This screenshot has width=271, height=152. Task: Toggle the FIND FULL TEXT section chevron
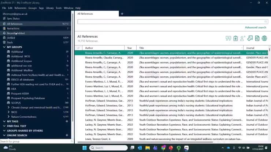tap(4, 126)
